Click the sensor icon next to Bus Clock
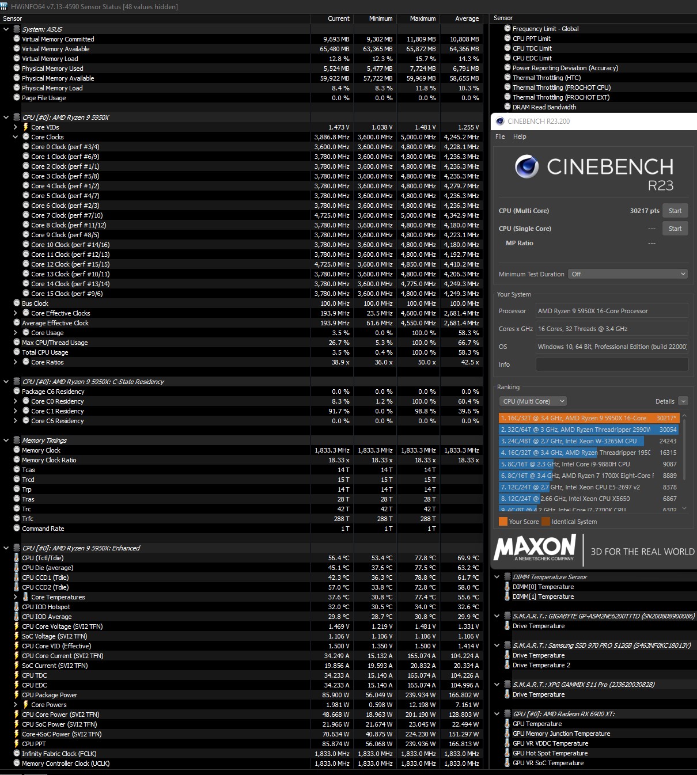The image size is (697, 775). 17,303
